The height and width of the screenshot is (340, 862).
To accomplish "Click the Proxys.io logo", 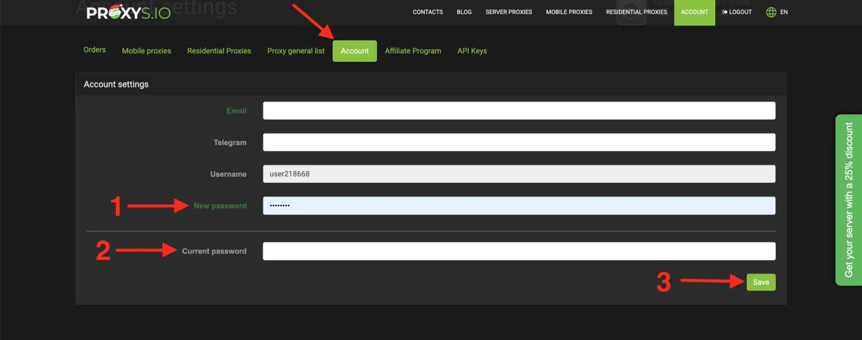I will (128, 11).
